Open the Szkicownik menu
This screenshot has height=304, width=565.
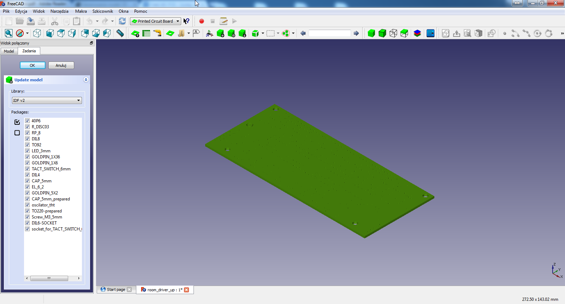pyautogui.click(x=102, y=11)
